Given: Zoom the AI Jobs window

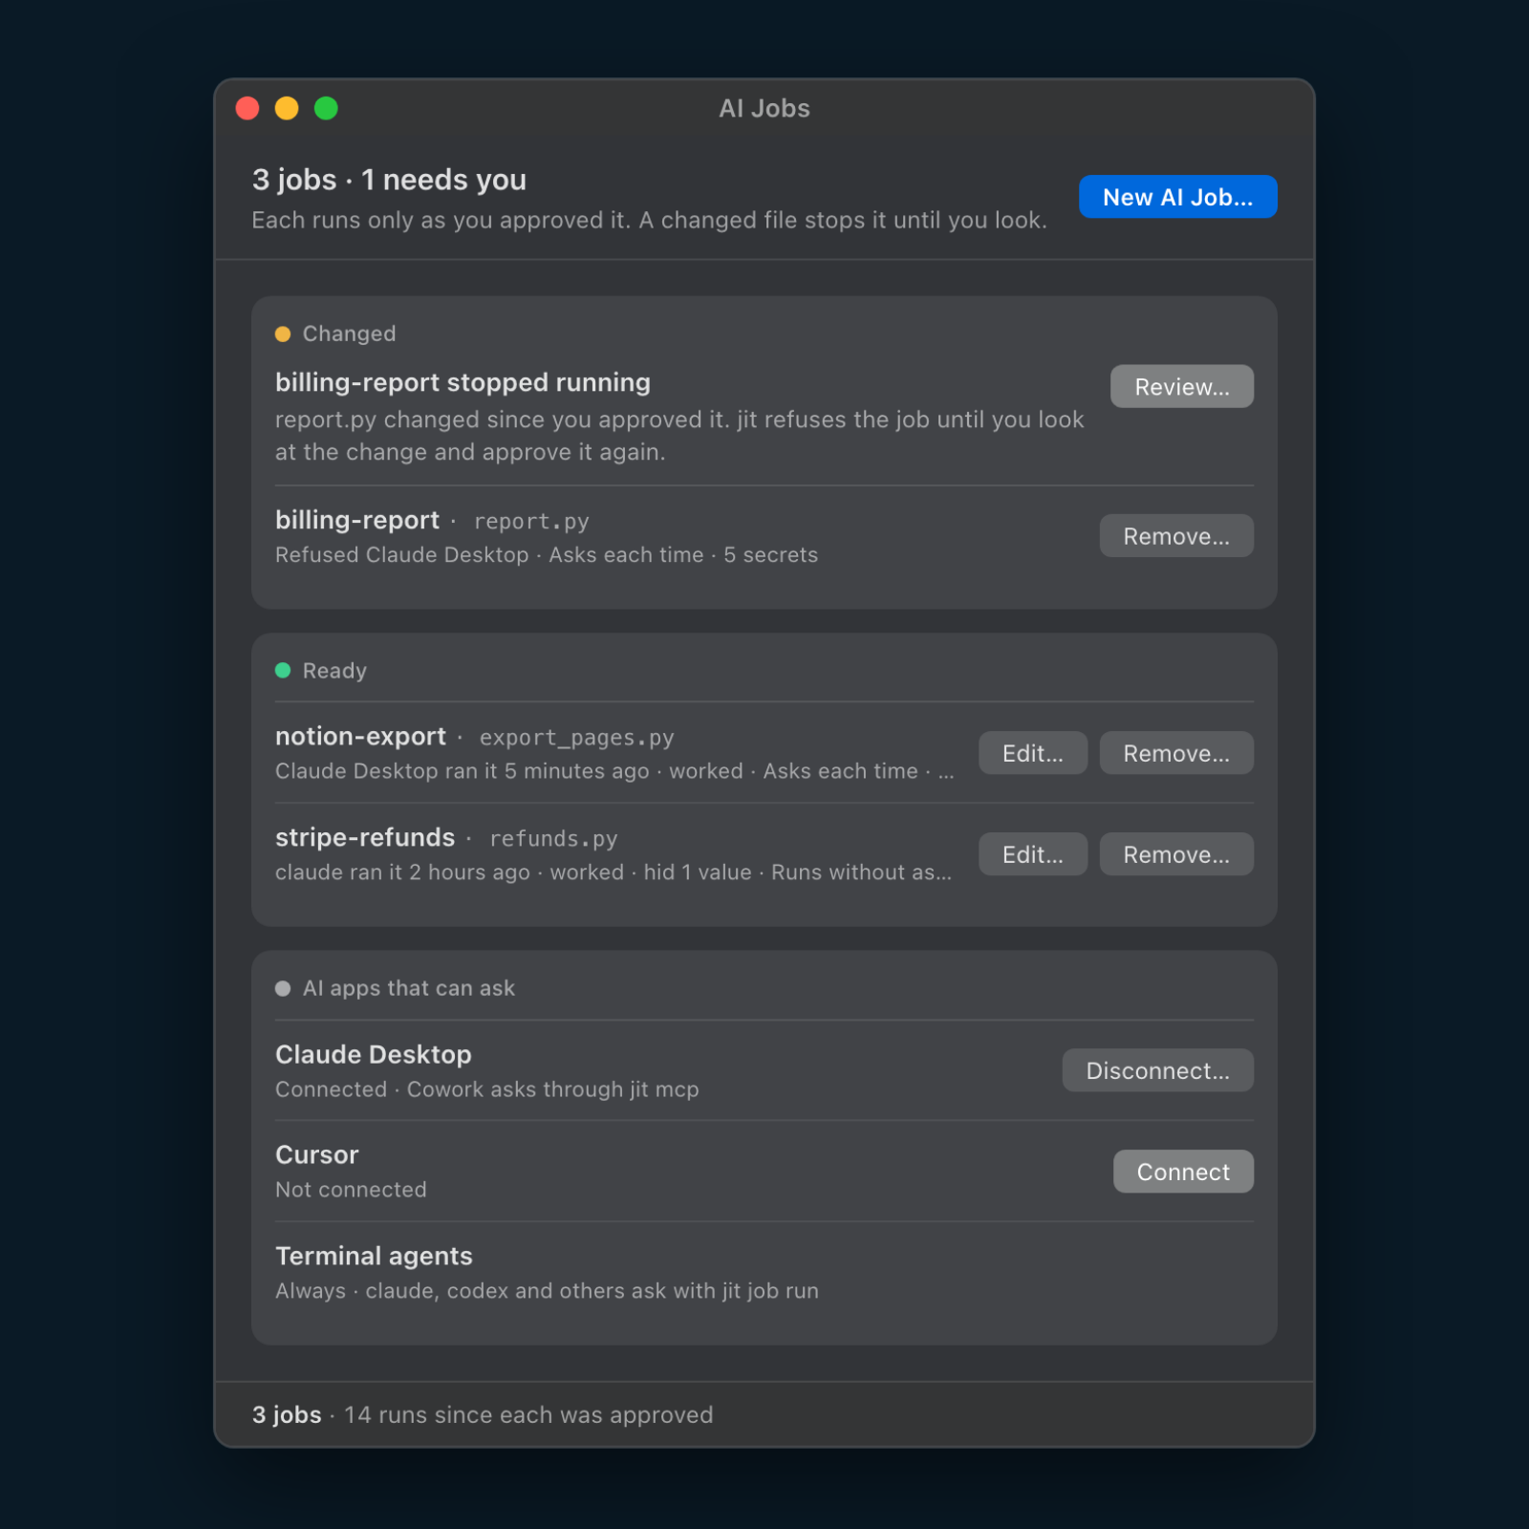Looking at the screenshot, I should tap(326, 109).
